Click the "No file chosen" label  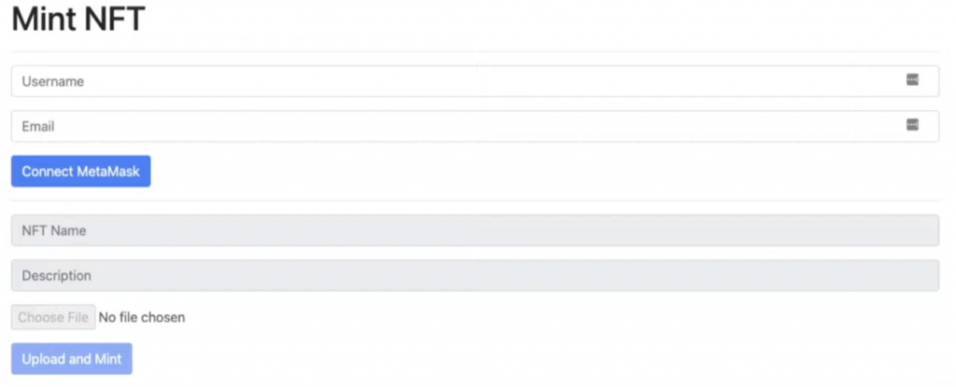point(142,317)
